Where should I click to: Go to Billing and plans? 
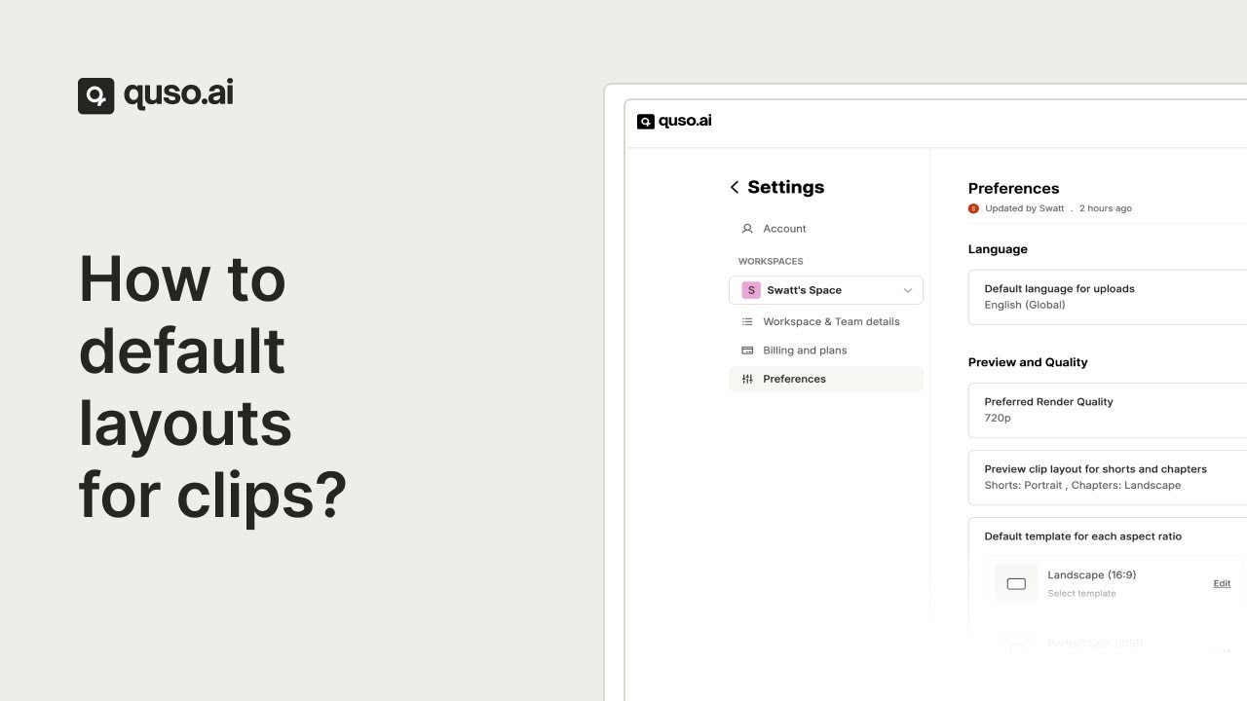[x=826, y=350]
